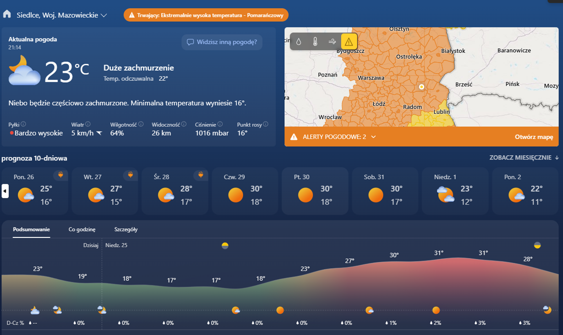Expand ZOBACZ MIESIĘCZNIE monthly view
563x335 pixels.
(524, 158)
